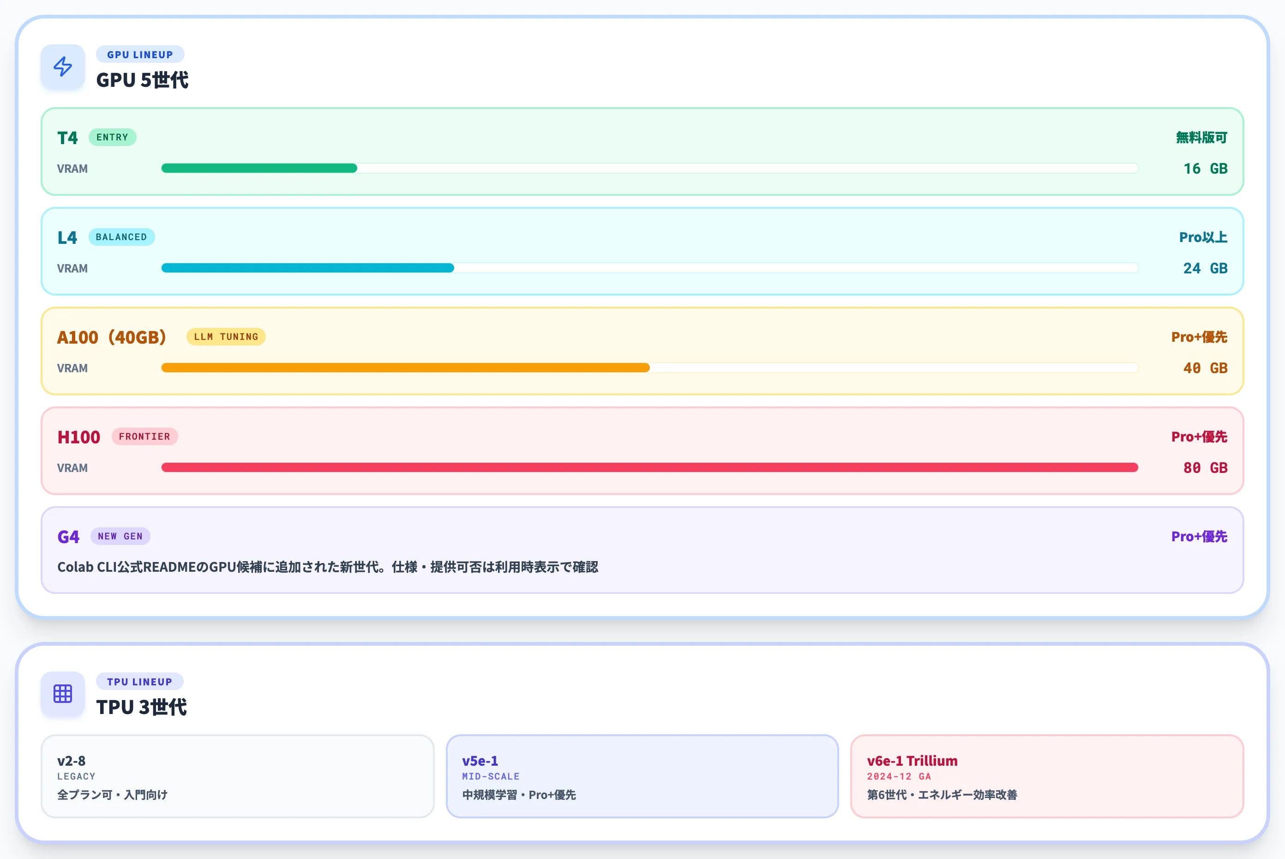Image resolution: width=1285 pixels, height=859 pixels.
Task: Click the Pro以上 label on L4 card
Action: click(x=1203, y=237)
